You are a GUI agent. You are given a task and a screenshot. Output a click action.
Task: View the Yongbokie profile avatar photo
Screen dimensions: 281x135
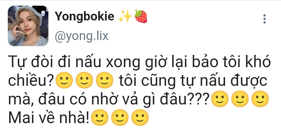[x=28, y=26]
